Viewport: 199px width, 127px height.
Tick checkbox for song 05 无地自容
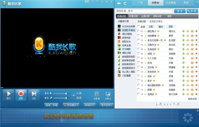pos(139,49)
